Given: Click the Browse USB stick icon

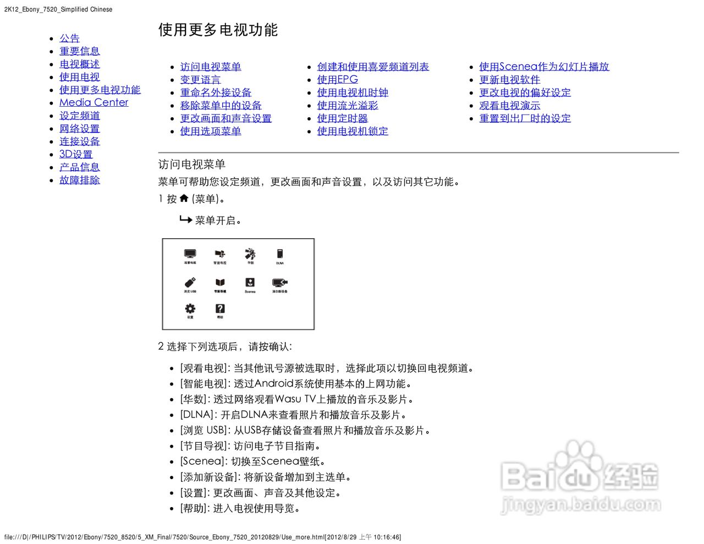Looking at the screenshot, I should [x=190, y=283].
